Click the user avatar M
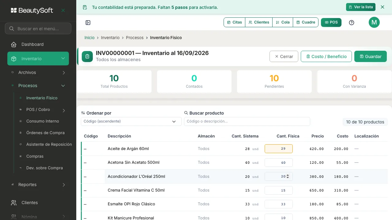 click(x=374, y=22)
